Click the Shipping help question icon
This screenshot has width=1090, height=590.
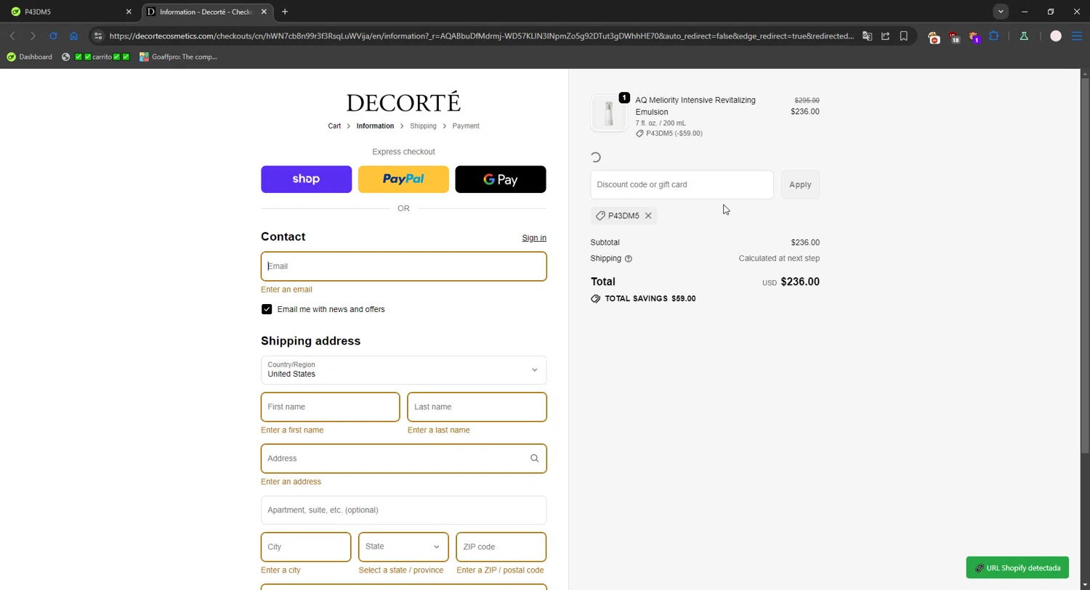point(629,259)
